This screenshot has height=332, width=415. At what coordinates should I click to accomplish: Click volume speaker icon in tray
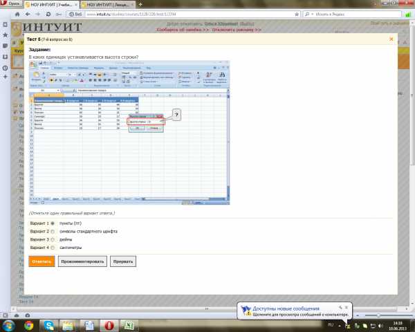click(380, 326)
